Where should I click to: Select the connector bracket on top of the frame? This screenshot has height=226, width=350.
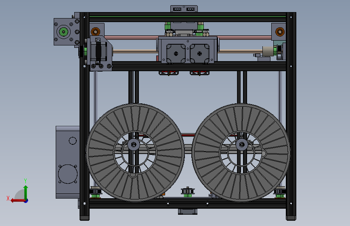[x=184, y=9]
